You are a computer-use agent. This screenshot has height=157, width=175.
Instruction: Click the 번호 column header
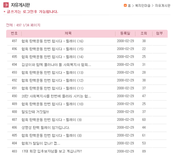[x=14, y=33]
